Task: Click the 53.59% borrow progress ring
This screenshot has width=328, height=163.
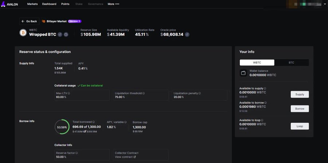Action: tap(62, 127)
